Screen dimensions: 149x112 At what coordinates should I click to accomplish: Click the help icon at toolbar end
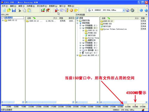pyautogui.click(x=146, y=10)
